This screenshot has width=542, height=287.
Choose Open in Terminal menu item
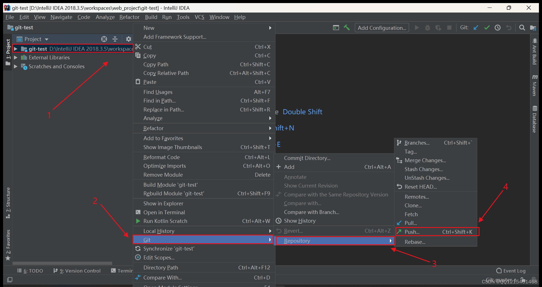pos(204,212)
